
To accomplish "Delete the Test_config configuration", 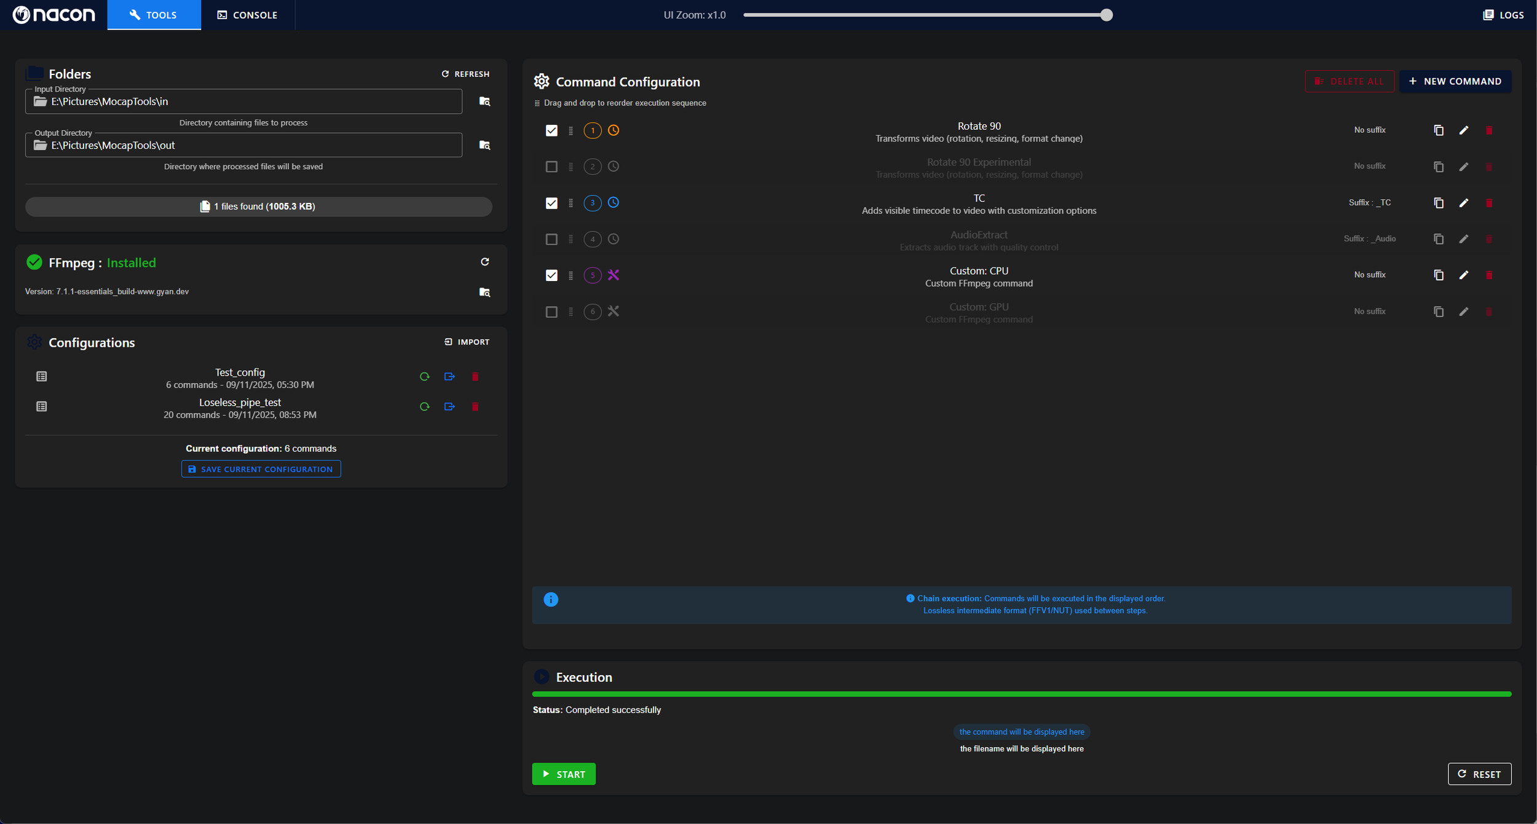I will click(x=475, y=376).
